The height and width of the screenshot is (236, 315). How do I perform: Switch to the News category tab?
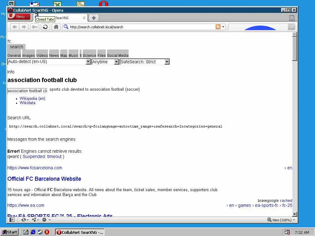coord(54,55)
